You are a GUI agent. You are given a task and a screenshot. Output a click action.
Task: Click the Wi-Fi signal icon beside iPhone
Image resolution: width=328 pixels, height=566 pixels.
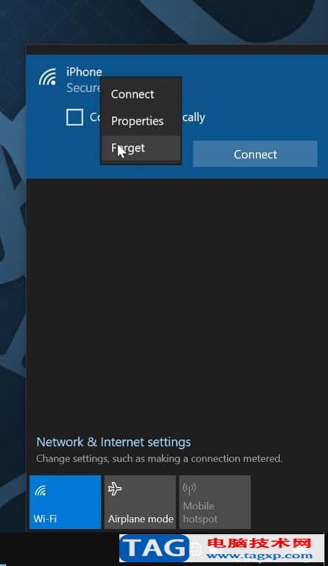point(48,77)
